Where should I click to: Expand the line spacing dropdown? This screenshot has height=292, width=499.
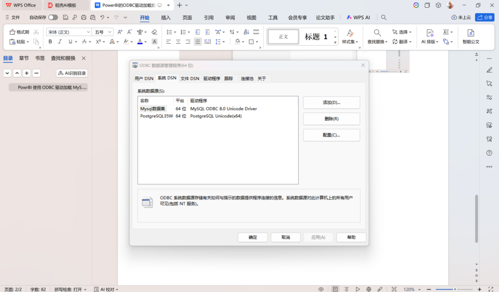tap(224, 42)
